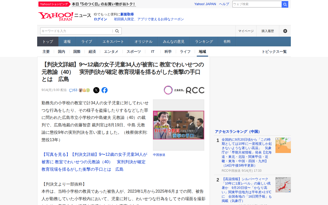Click the news keyword search magnifier icon
The width and height of the screenshot is (328, 205).
117,31
